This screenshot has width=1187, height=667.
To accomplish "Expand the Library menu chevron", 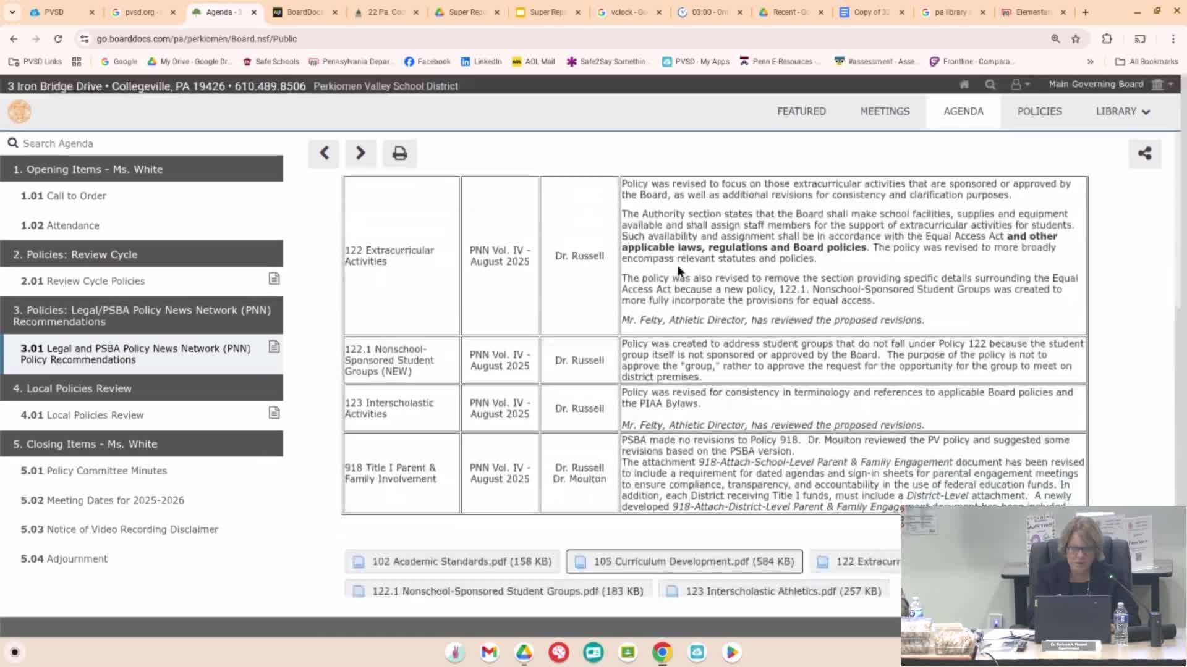I will 1147,112.
